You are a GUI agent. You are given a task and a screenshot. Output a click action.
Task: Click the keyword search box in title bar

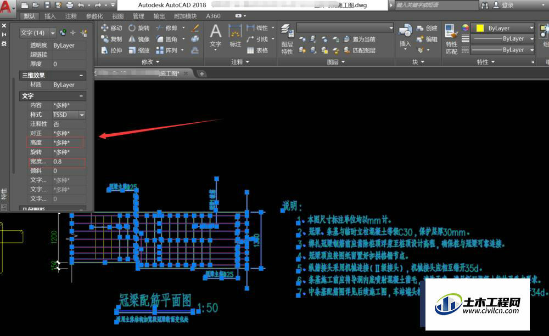click(436, 5)
